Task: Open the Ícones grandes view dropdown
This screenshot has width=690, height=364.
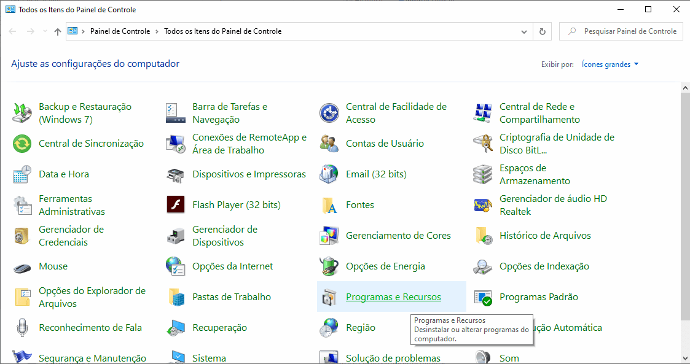Action: pos(610,64)
